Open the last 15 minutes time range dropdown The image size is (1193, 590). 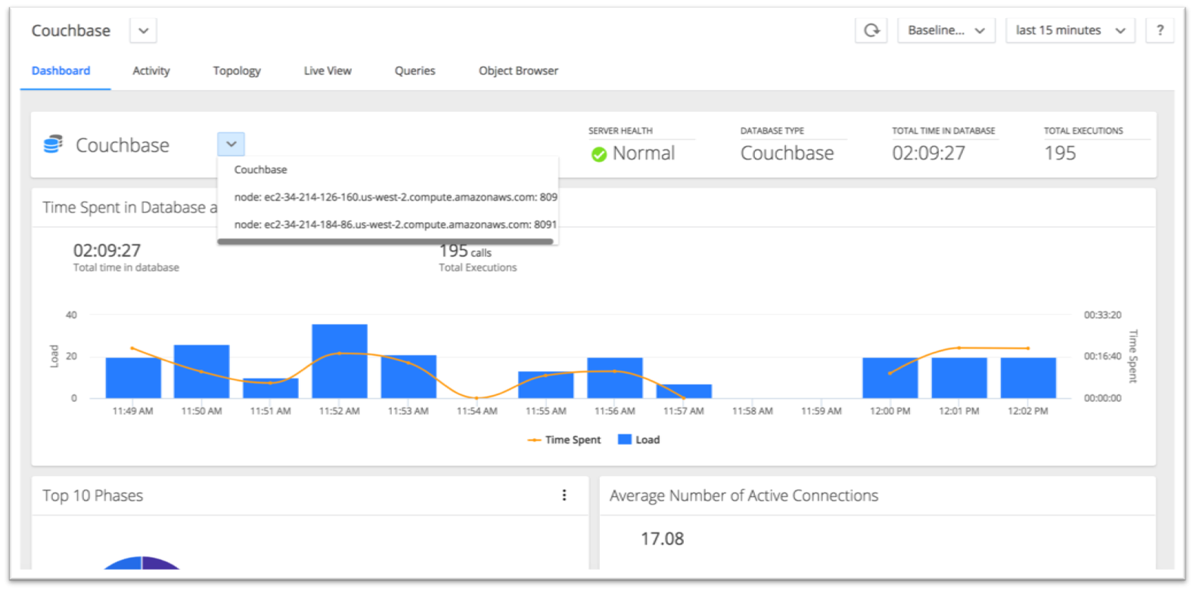1070,30
